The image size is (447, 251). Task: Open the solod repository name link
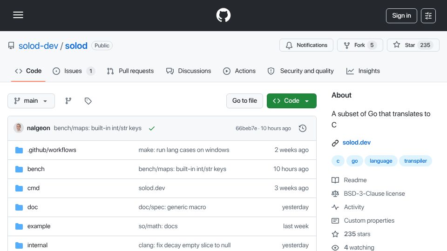(76, 46)
